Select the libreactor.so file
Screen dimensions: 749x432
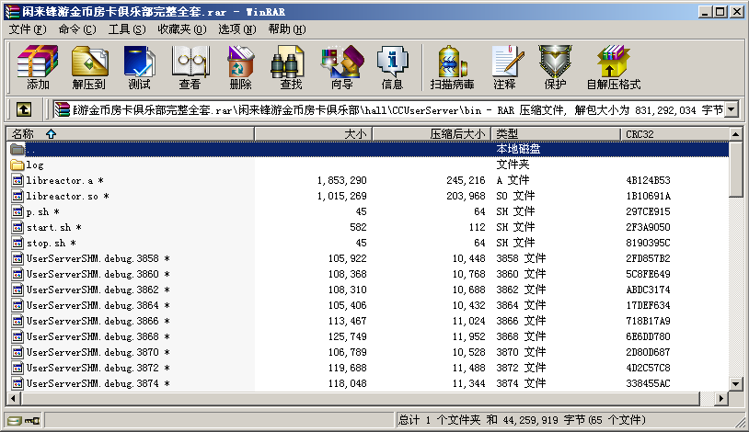coord(63,196)
